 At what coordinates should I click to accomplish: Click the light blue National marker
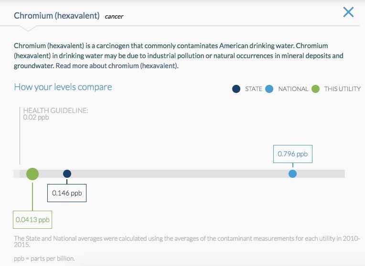pos(292,174)
